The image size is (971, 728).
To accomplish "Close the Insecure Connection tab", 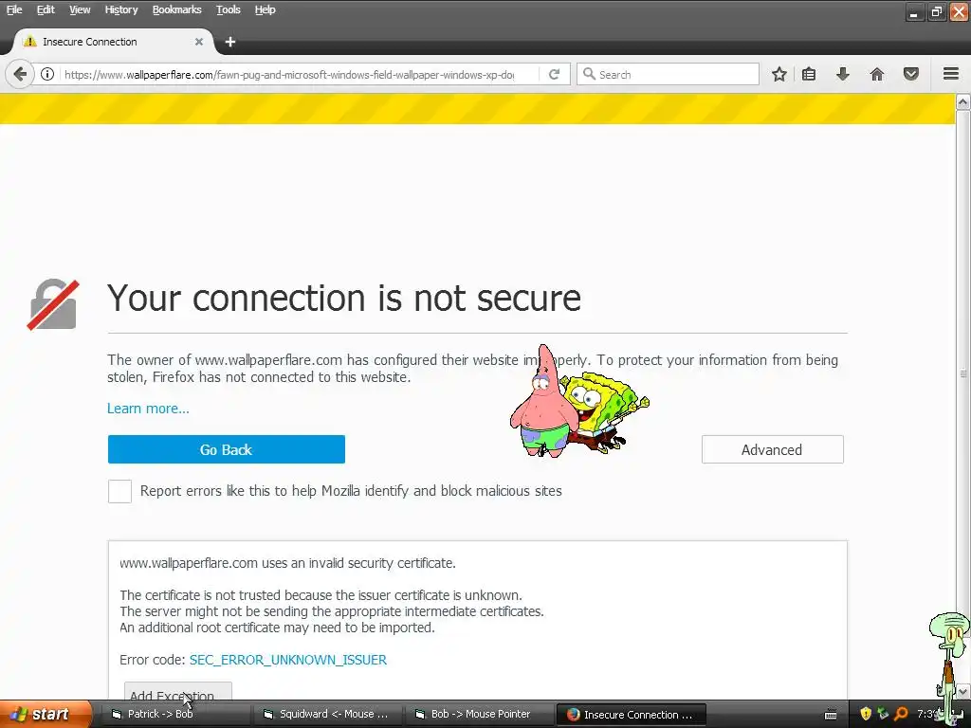I will pyautogui.click(x=199, y=42).
